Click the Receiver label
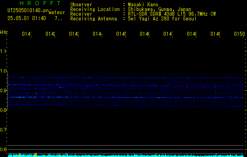This screenshot has width=247, height=157. [81, 14]
